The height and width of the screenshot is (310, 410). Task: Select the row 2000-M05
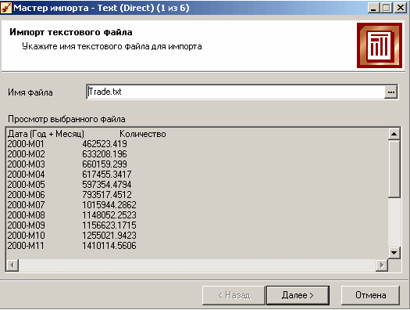click(26, 185)
